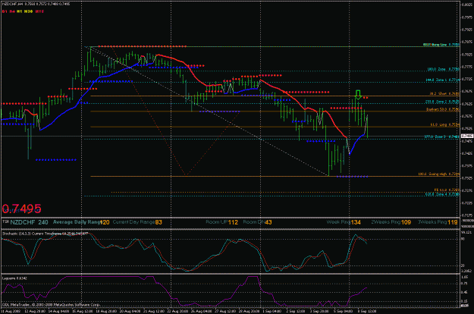Click the Stochastic 20 level scale mark
This screenshot has width=474, height=314.
click(x=463, y=265)
